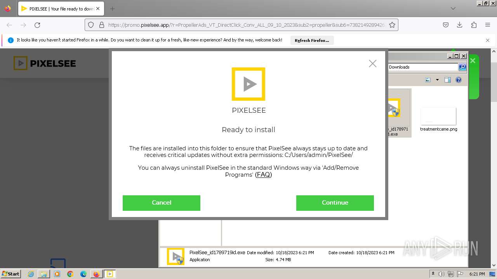Close the PixelSee installer dialog with X
The height and width of the screenshot is (279, 497).
pos(373,64)
